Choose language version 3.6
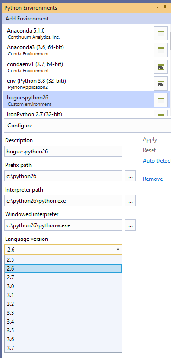This screenshot has height=358, width=171. pos(63,339)
